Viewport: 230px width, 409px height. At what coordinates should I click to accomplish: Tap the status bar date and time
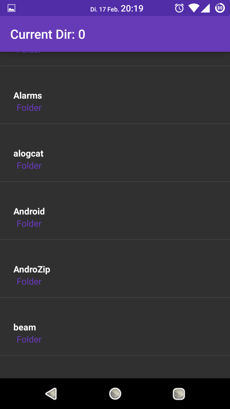117,9
